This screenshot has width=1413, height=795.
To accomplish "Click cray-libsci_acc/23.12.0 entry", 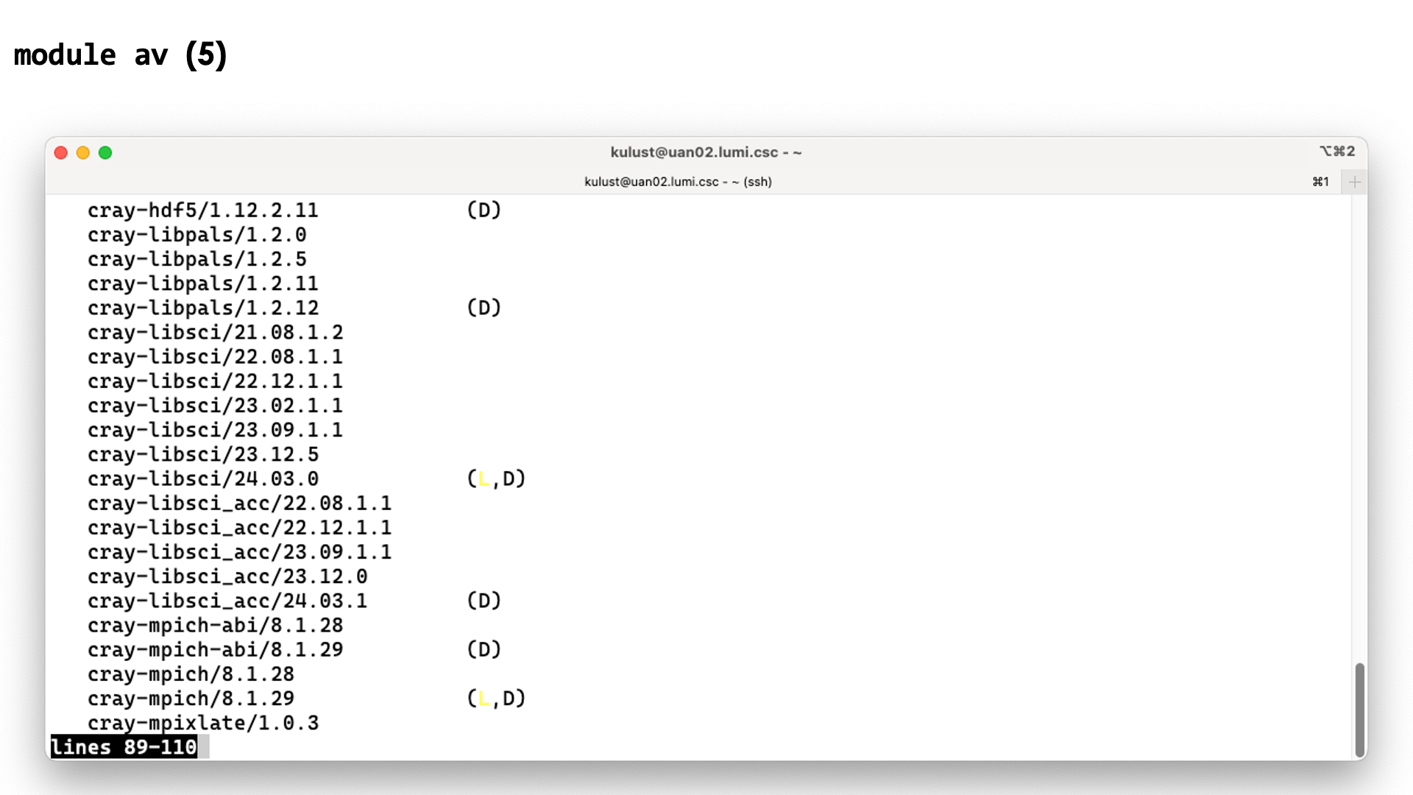I will click(227, 576).
